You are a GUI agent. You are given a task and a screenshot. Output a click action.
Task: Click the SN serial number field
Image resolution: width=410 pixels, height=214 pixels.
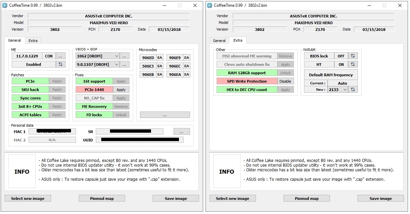pyautogui.click(x=129, y=131)
